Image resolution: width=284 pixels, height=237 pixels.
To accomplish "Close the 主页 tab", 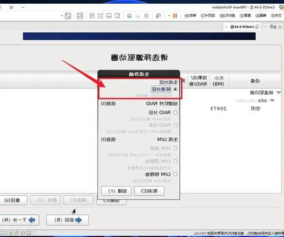I will coord(266,27).
